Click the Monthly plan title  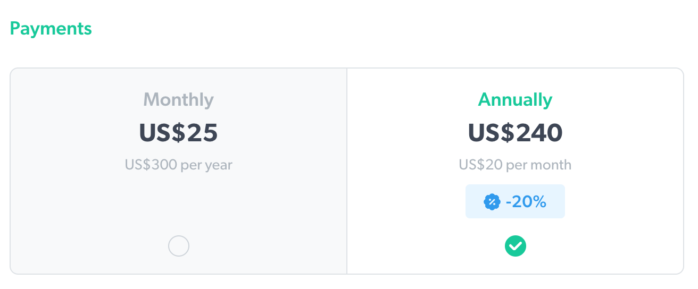click(x=178, y=100)
